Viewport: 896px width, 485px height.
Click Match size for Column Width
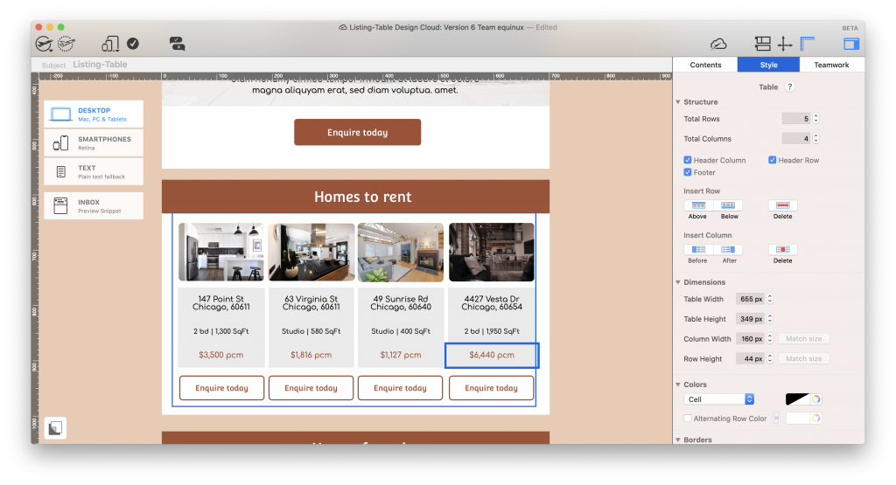point(803,339)
